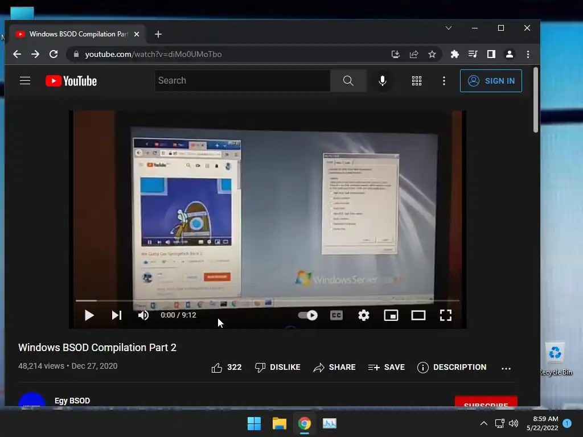Click Chrome icon in taskbar
The image size is (583, 437).
click(x=305, y=423)
